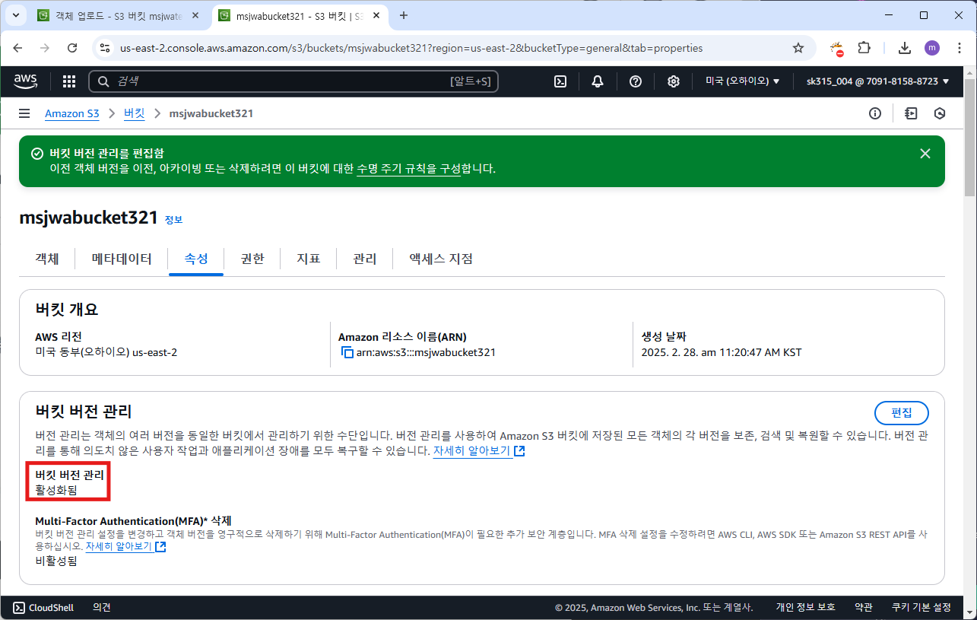Screen dimensions: 977x620
Task: Click the ARN text arn:aws:s3:::msjwabucket321
Action: click(x=426, y=352)
